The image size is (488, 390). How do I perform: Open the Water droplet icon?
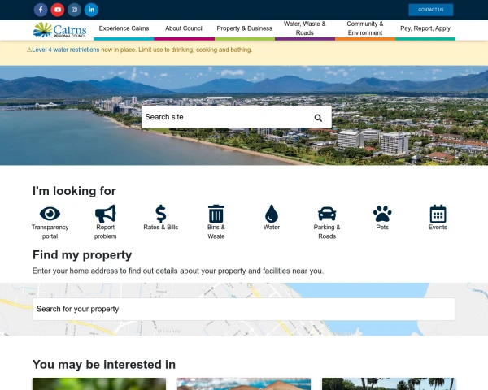[272, 214]
